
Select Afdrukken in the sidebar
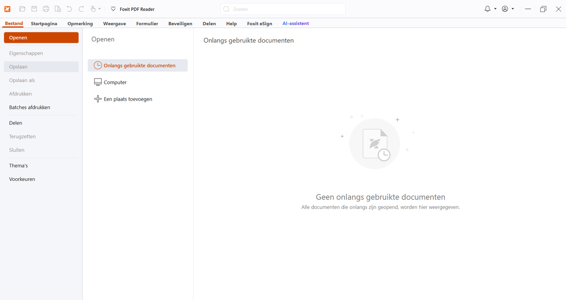41,94
